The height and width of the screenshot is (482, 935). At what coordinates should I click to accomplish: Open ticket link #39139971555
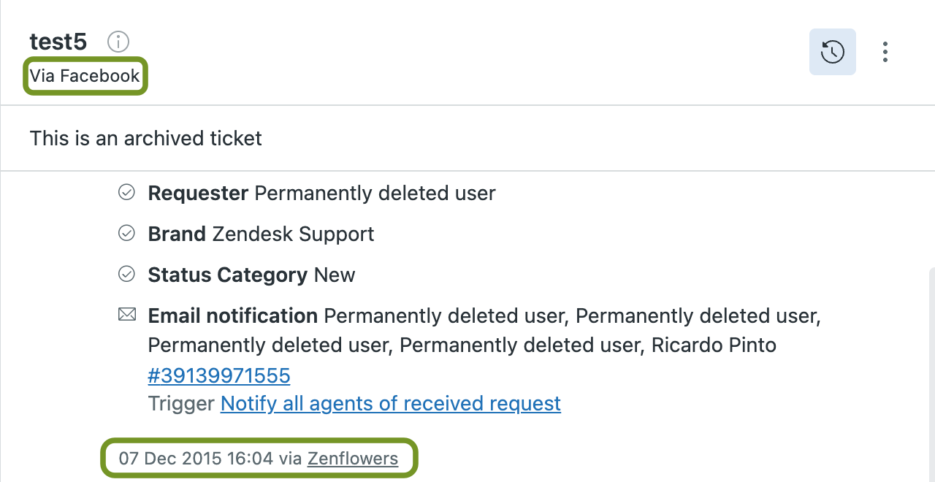(x=218, y=375)
